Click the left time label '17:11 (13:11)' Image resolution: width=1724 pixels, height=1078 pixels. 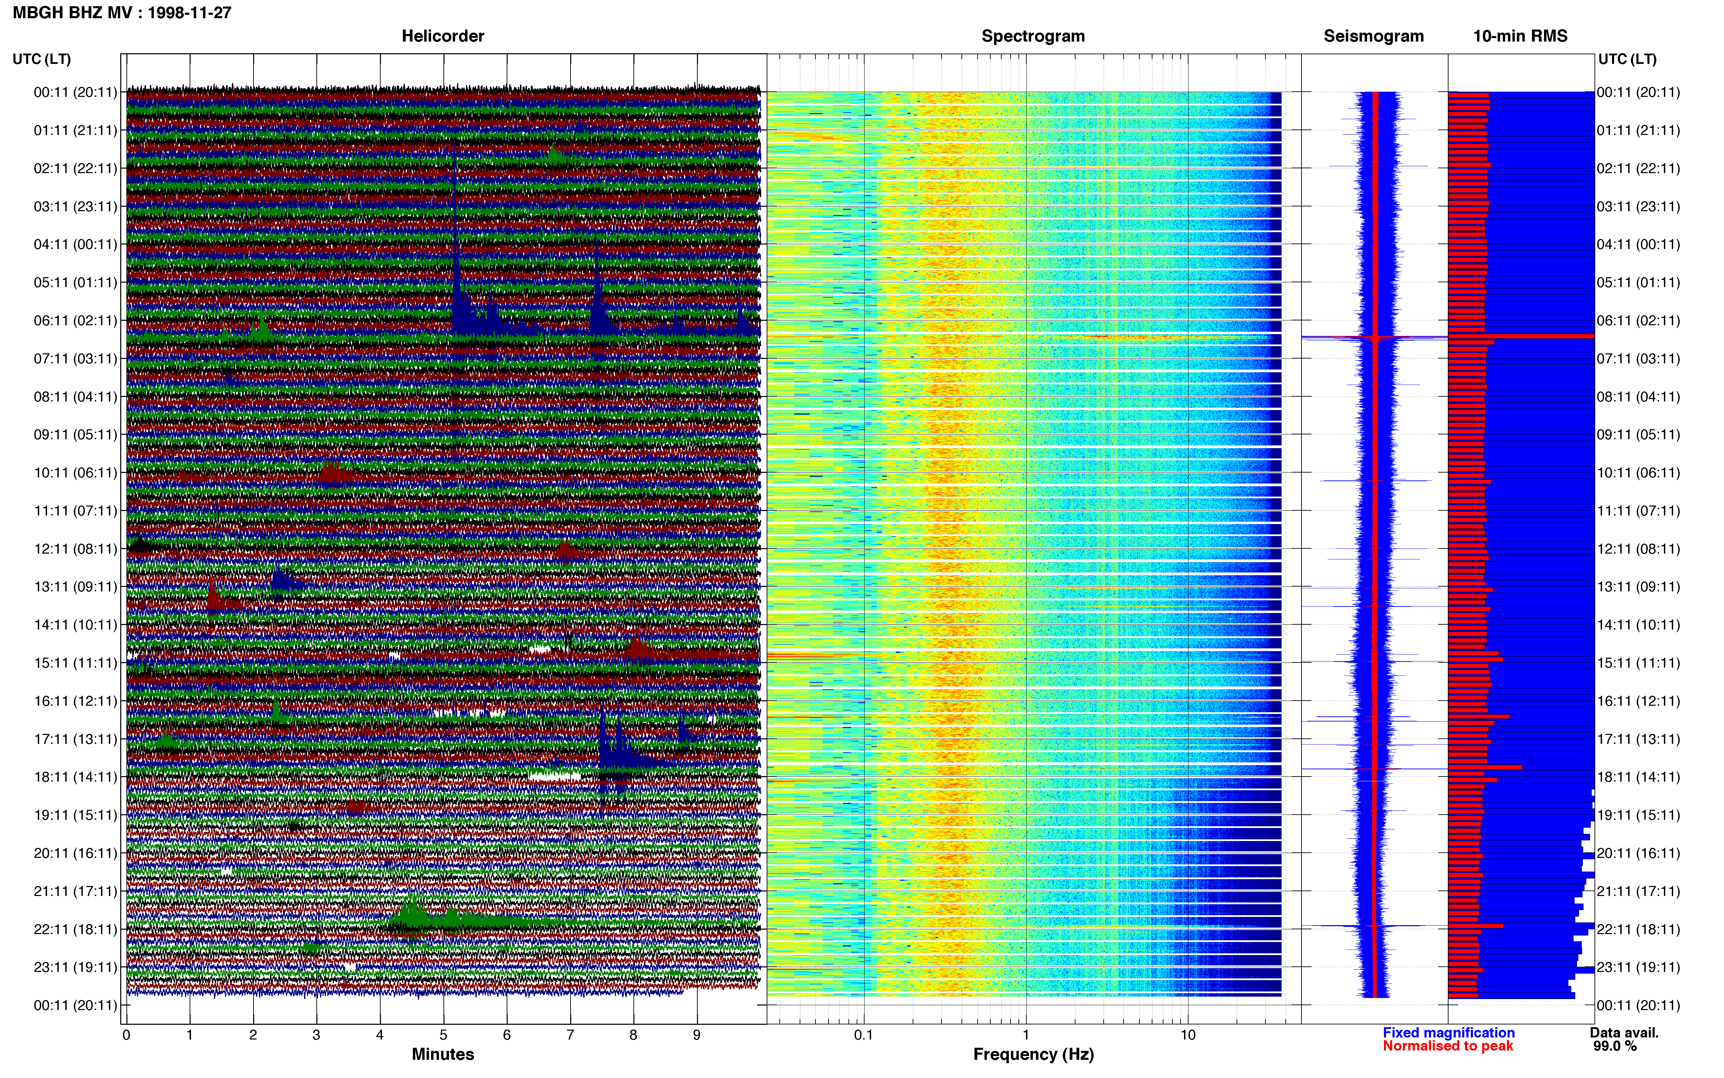(76, 739)
